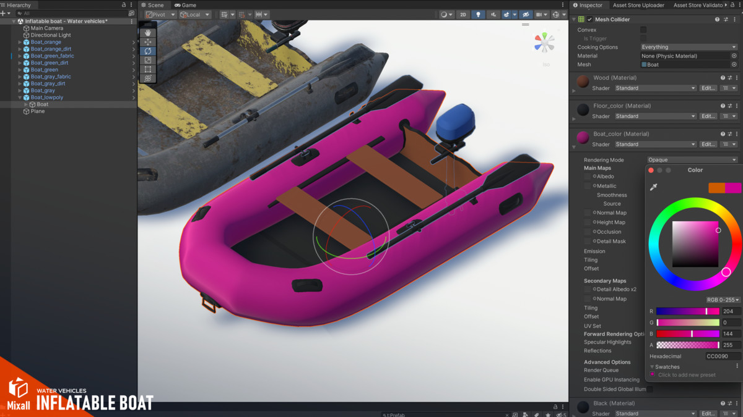
Task: Add new swatch preset
Action: 653,374
